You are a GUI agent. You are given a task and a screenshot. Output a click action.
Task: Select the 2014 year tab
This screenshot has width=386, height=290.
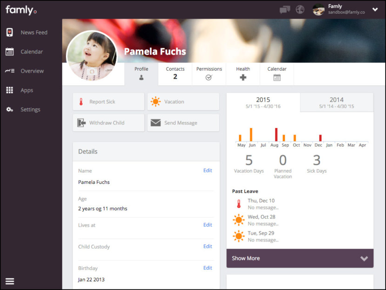(x=337, y=102)
